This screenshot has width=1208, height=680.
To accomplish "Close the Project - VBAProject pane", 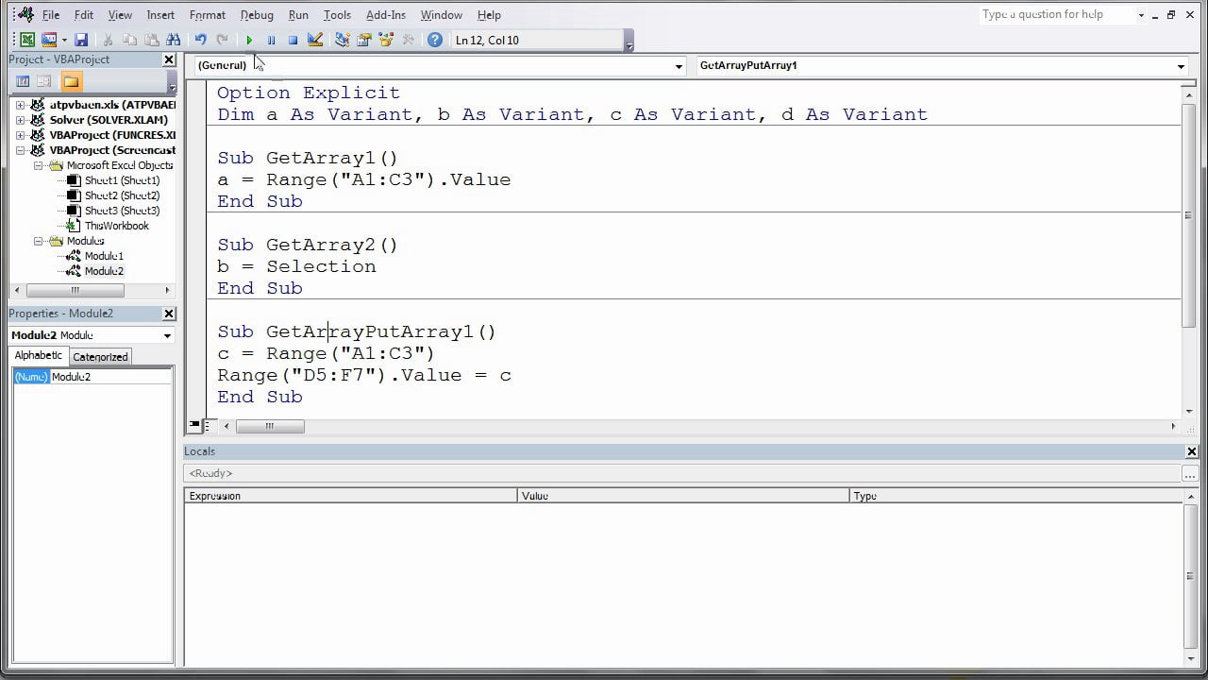I will pyautogui.click(x=169, y=59).
